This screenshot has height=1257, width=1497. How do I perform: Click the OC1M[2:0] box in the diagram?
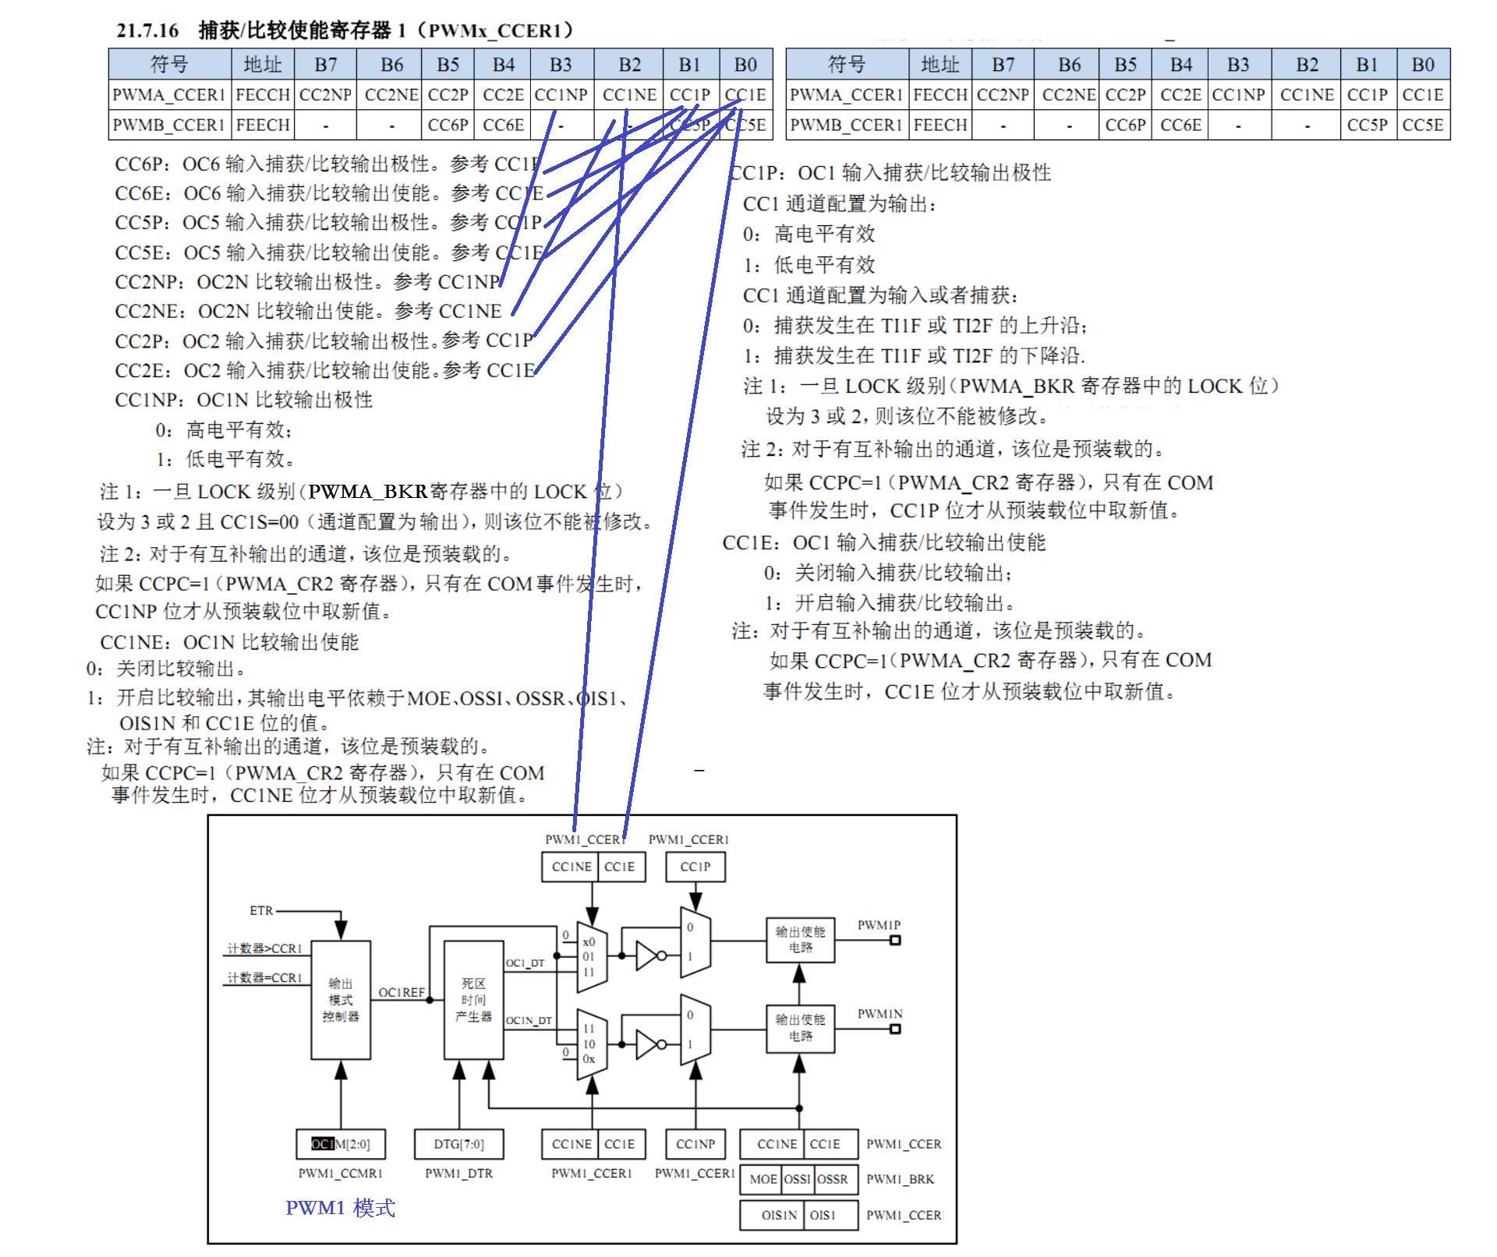[341, 1144]
